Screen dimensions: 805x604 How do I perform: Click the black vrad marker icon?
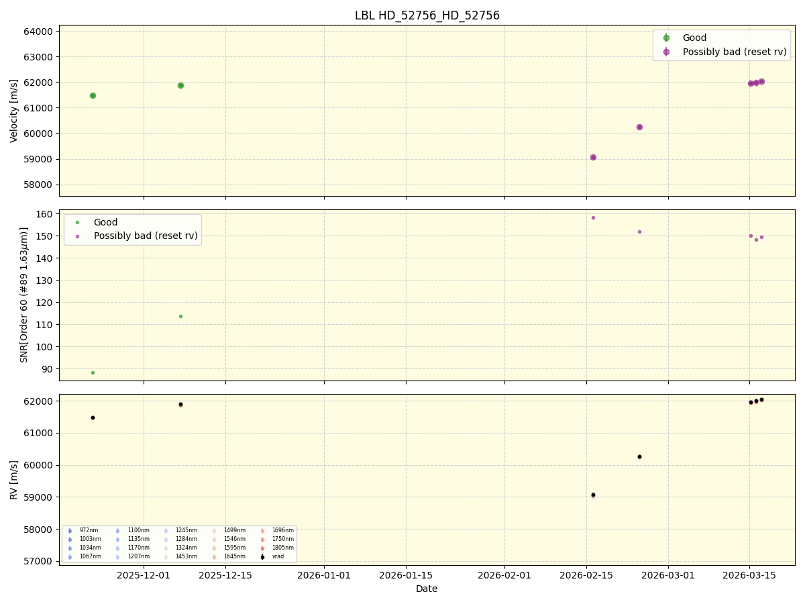(x=262, y=556)
